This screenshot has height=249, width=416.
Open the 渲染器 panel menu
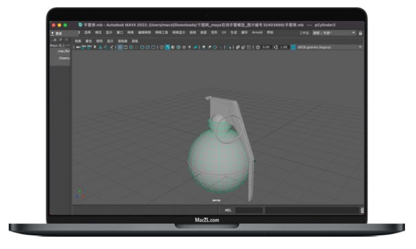[122, 41]
